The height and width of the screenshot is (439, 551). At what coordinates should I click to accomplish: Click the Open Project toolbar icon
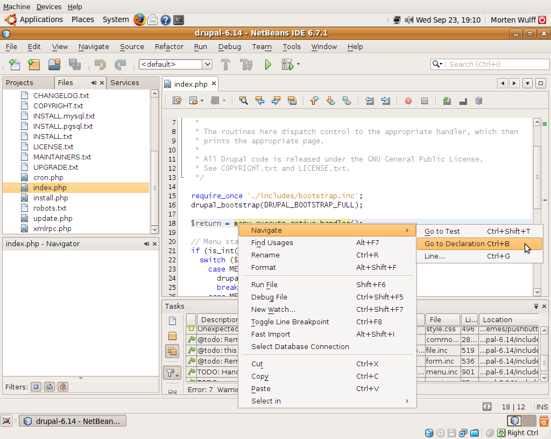(x=54, y=65)
